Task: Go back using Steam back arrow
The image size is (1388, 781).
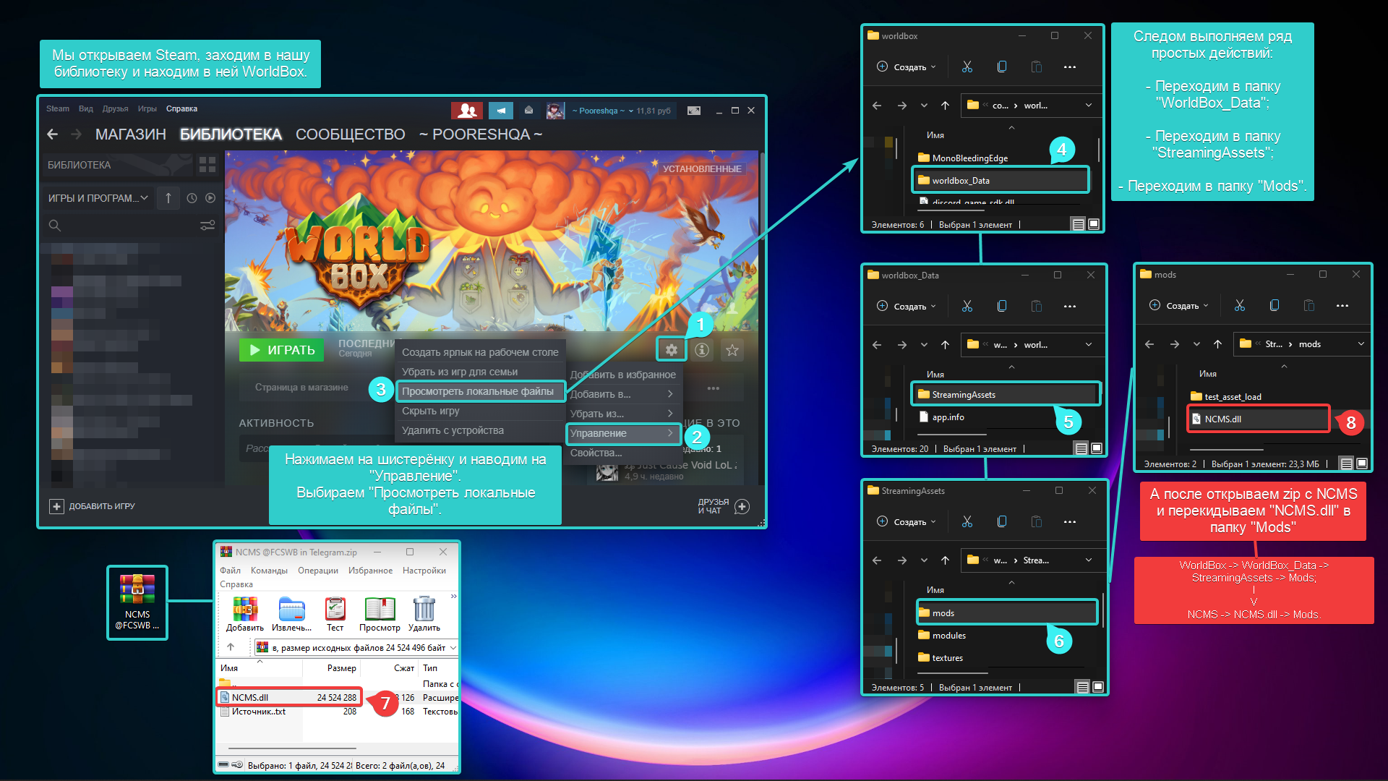Action: (x=52, y=135)
